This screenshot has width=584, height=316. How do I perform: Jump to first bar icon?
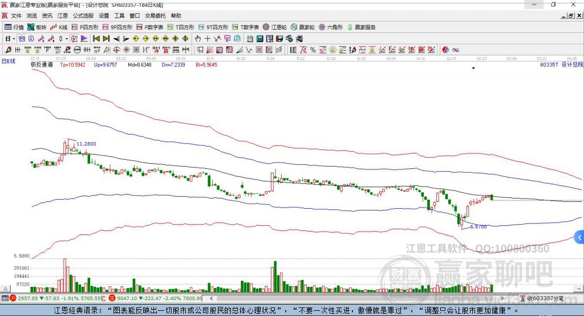96,39
